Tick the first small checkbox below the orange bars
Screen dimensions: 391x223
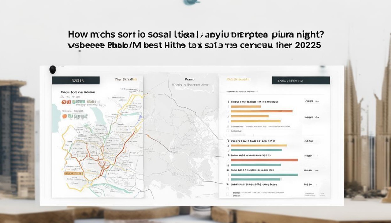coord(228,127)
